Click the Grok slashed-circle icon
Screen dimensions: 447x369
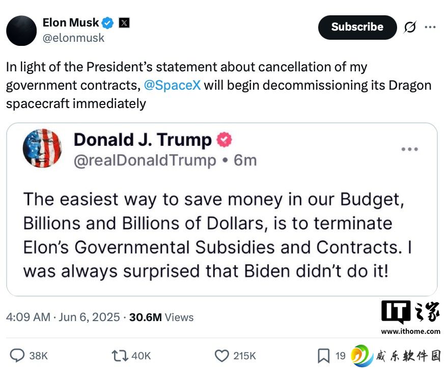(410, 27)
